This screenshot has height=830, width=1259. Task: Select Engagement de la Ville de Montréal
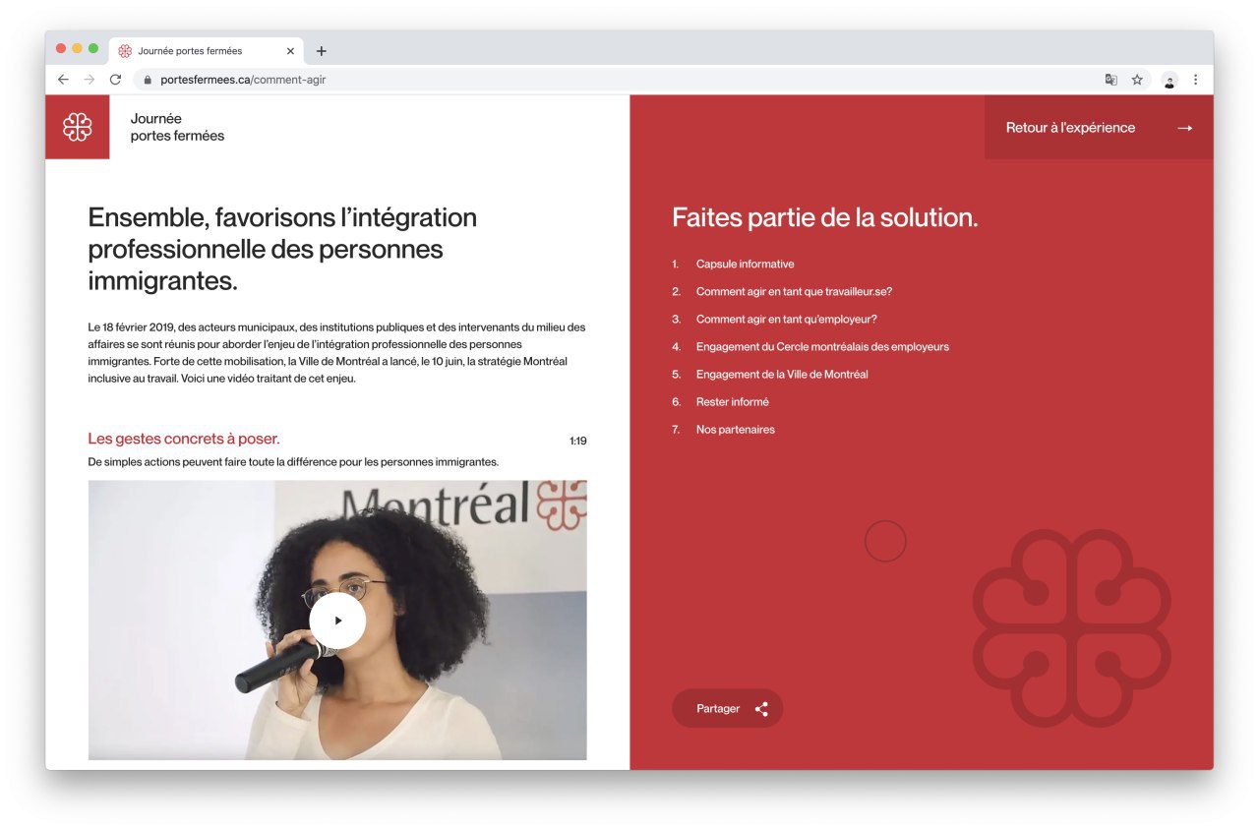(x=782, y=375)
